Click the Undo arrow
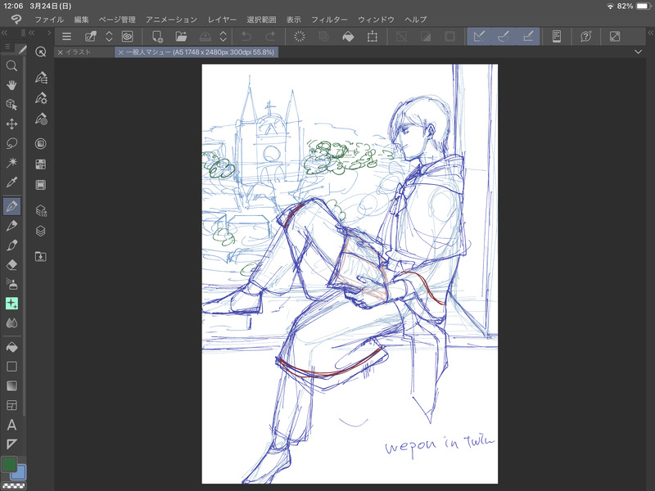The width and height of the screenshot is (655, 491). tap(246, 37)
